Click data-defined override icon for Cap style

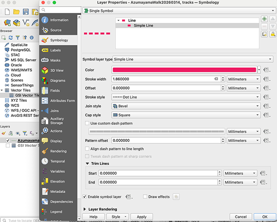pos(267,115)
